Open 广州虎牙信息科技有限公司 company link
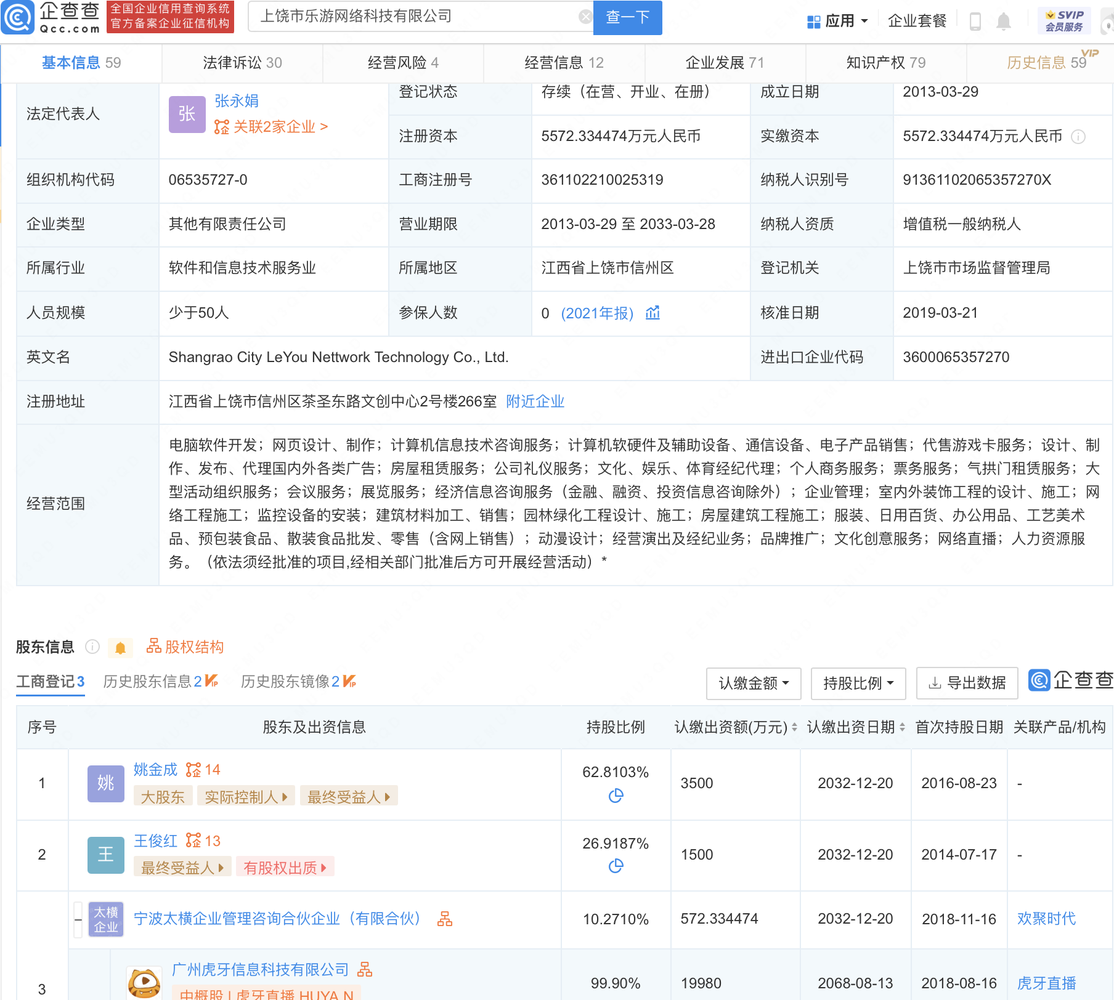The image size is (1114, 1000). click(260, 970)
